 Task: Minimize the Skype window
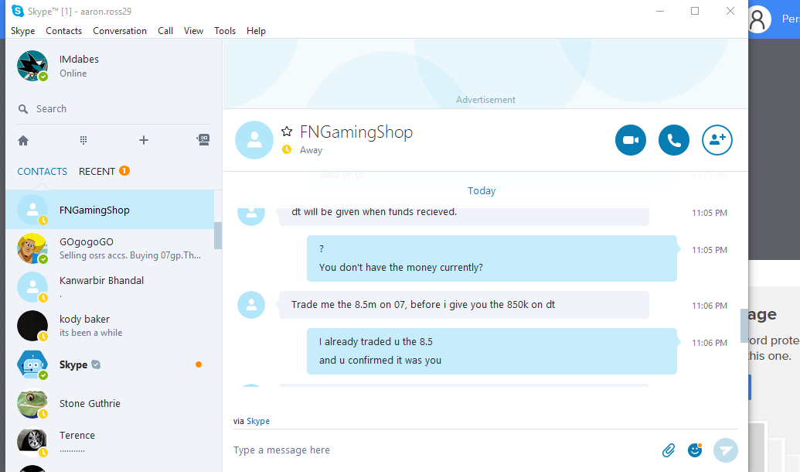(x=659, y=11)
